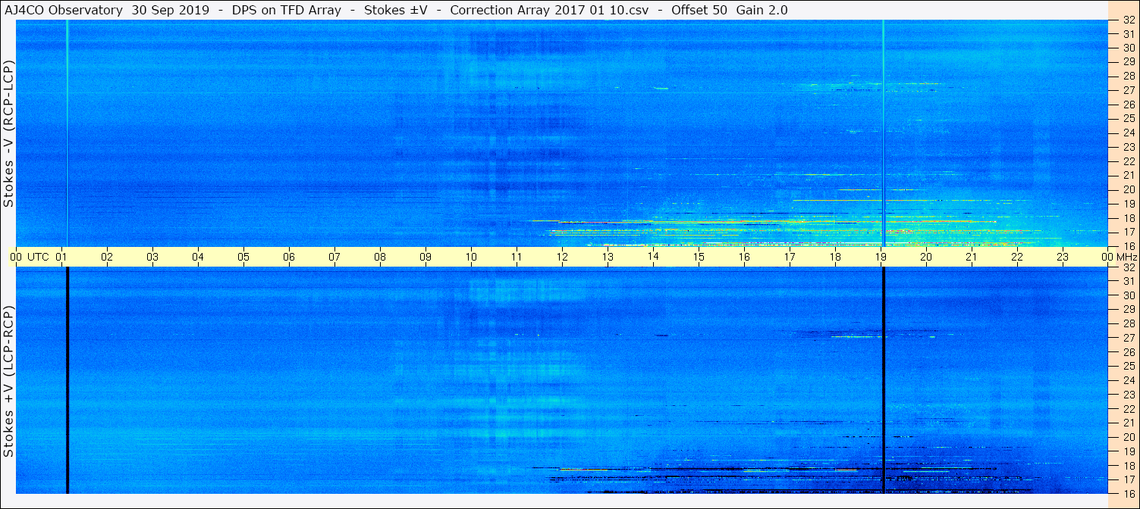The image size is (1140, 509).
Task: Click the 17 MHz label on upper Stokes -V scale
Action: pyautogui.click(x=1129, y=232)
